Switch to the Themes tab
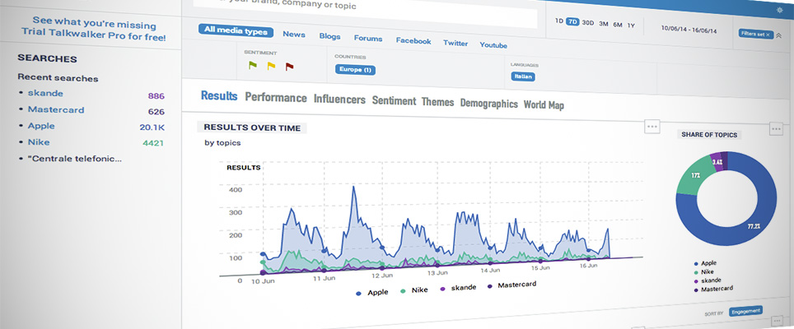Image resolution: width=794 pixels, height=329 pixels. tap(437, 102)
